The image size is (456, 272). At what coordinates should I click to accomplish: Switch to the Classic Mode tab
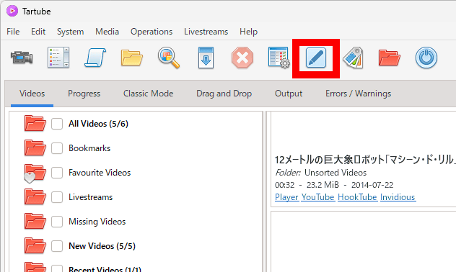(x=149, y=94)
